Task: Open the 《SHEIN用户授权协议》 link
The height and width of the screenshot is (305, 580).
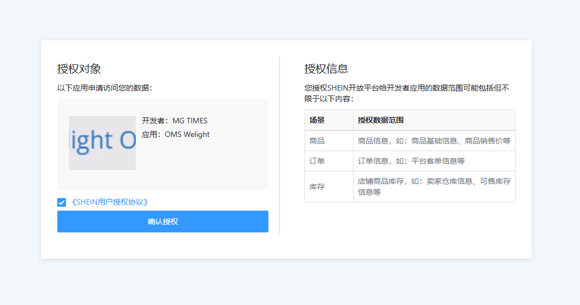Action: (109, 202)
